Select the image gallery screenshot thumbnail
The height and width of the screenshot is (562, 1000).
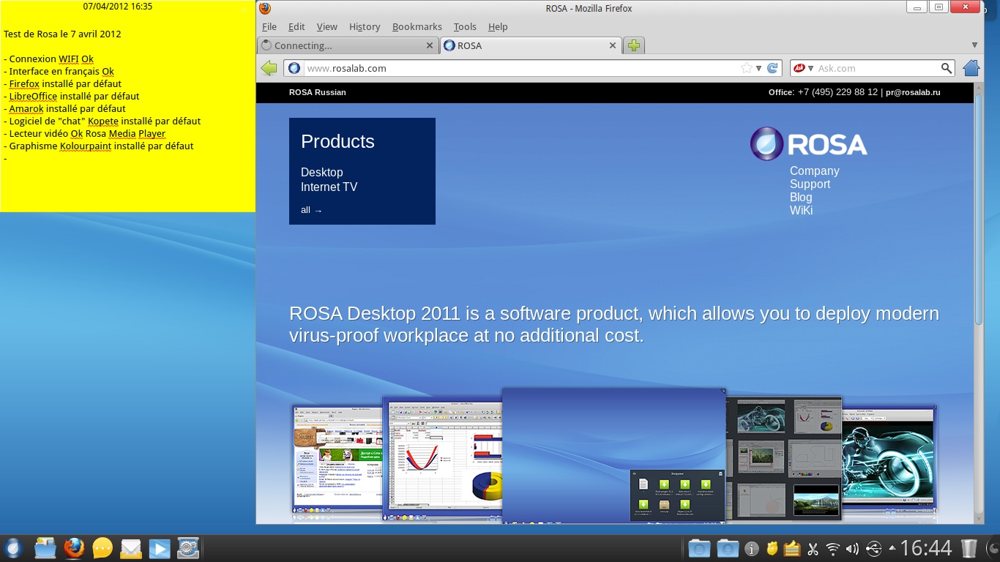(x=783, y=458)
